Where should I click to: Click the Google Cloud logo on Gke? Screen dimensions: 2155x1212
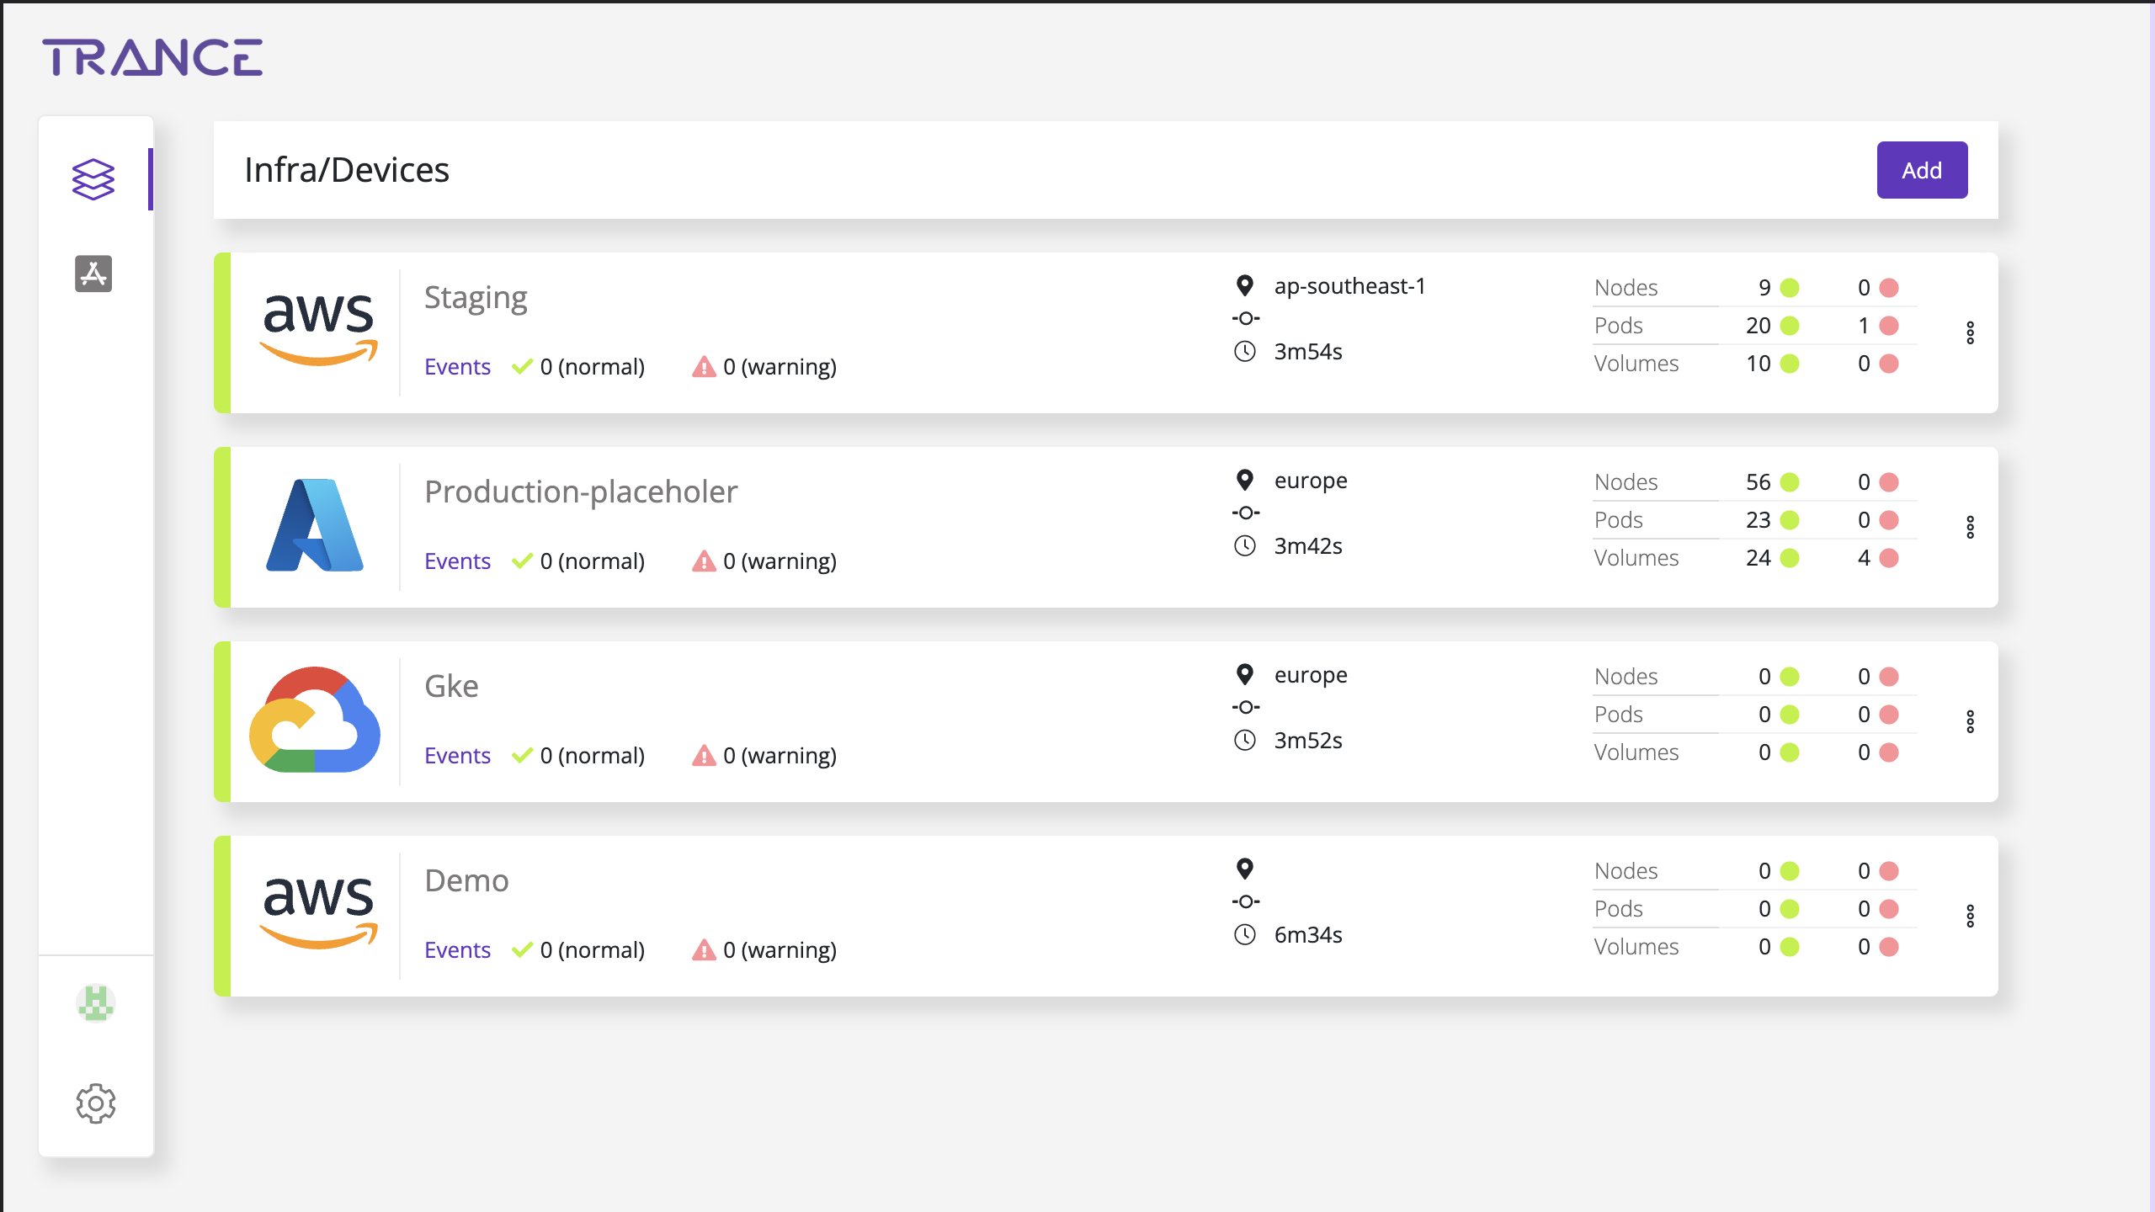coord(315,720)
